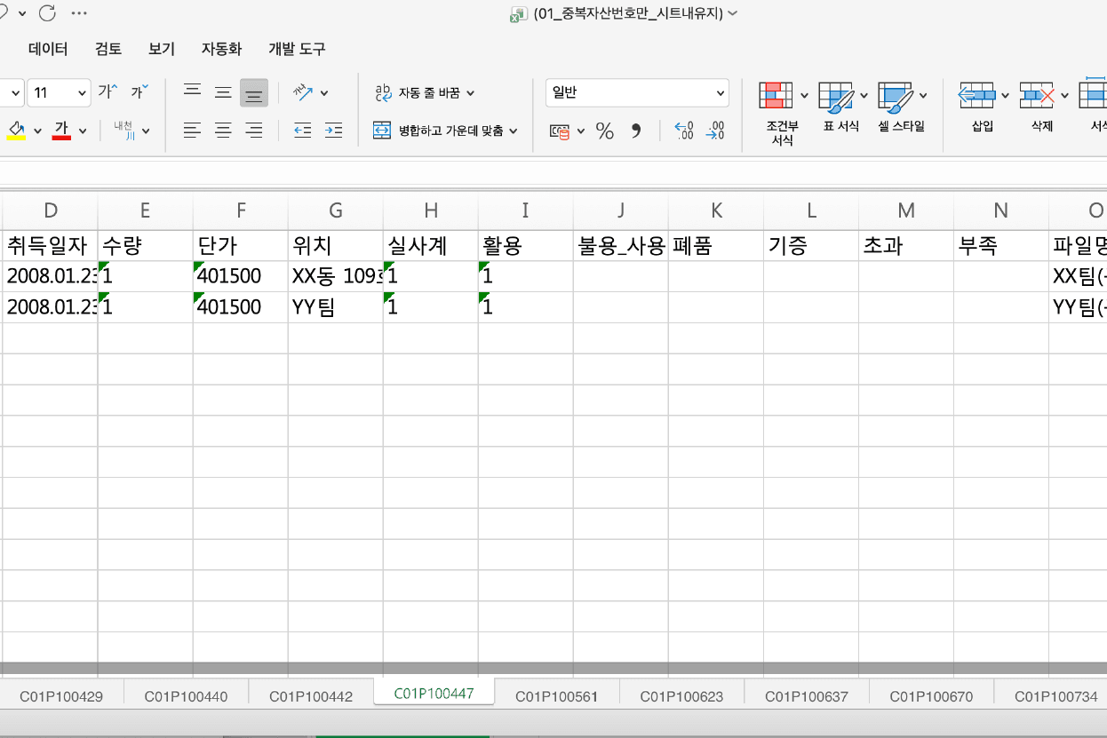This screenshot has height=738, width=1107.
Task: Switch to sheet tab C01P100637
Action: point(807,696)
